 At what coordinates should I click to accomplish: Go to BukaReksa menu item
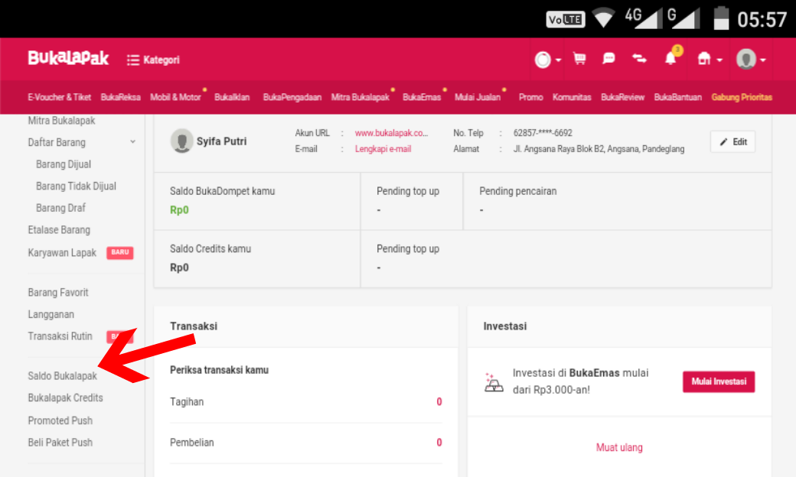[120, 97]
